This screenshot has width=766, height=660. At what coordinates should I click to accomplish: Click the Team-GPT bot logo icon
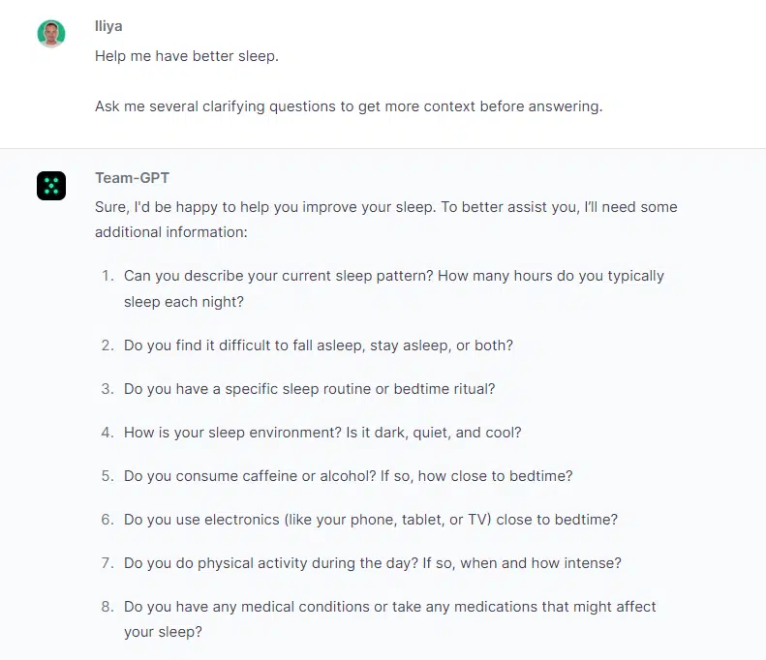click(51, 186)
